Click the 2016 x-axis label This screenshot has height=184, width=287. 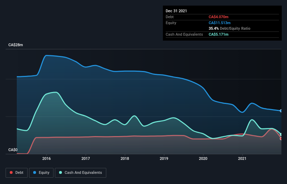coord(46,158)
